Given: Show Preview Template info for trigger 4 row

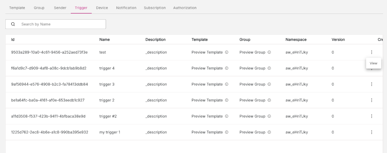Looking at the screenshot, I should (226, 68).
